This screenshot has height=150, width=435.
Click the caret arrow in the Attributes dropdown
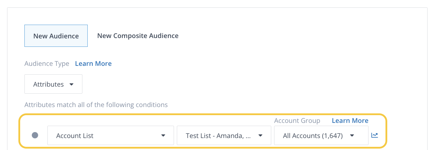pyautogui.click(x=71, y=85)
